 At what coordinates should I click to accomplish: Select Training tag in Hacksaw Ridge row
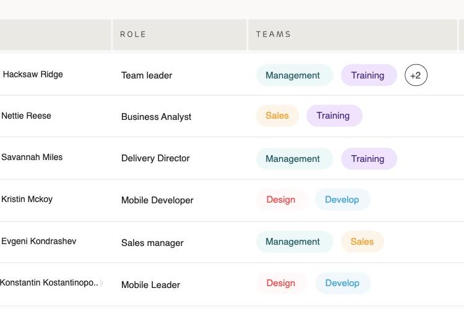(x=369, y=75)
